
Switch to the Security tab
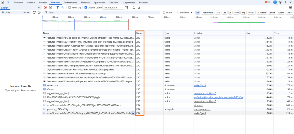[114, 3]
